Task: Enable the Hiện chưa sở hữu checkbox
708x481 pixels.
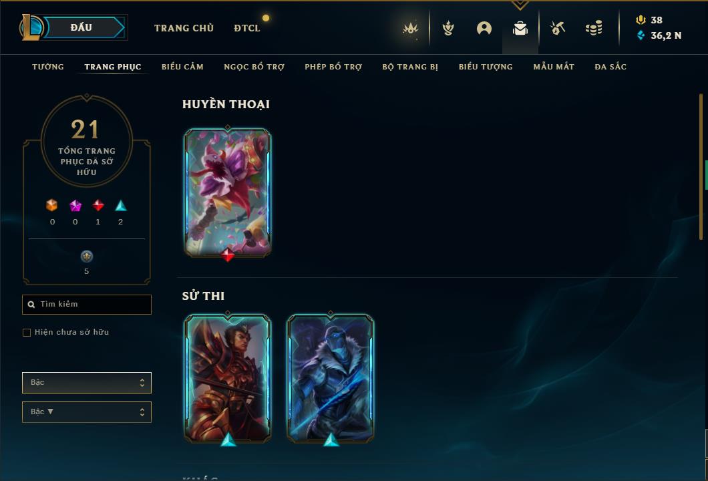Action: click(27, 333)
